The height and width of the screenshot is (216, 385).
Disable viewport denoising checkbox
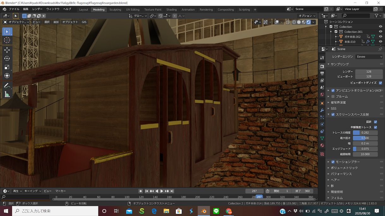tap(380, 83)
